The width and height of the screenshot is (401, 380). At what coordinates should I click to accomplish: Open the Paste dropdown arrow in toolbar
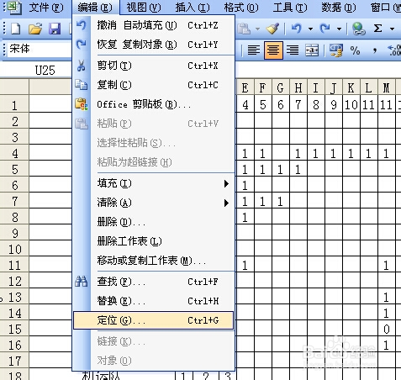[x=257, y=29]
